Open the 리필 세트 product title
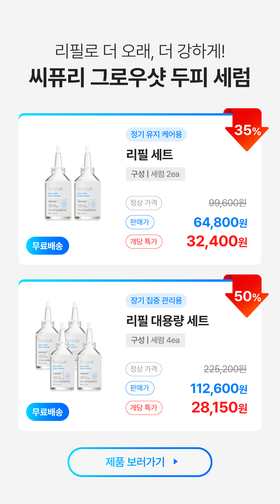 point(150,155)
